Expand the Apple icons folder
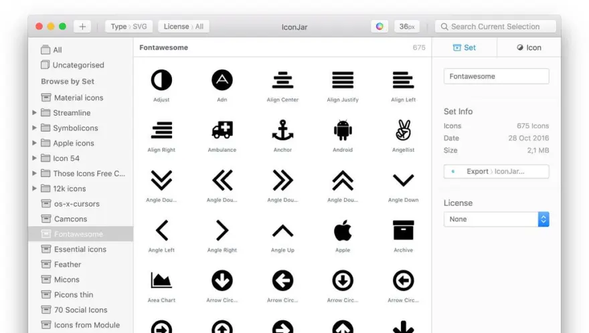Screen dimensions: 589x333 [34, 143]
